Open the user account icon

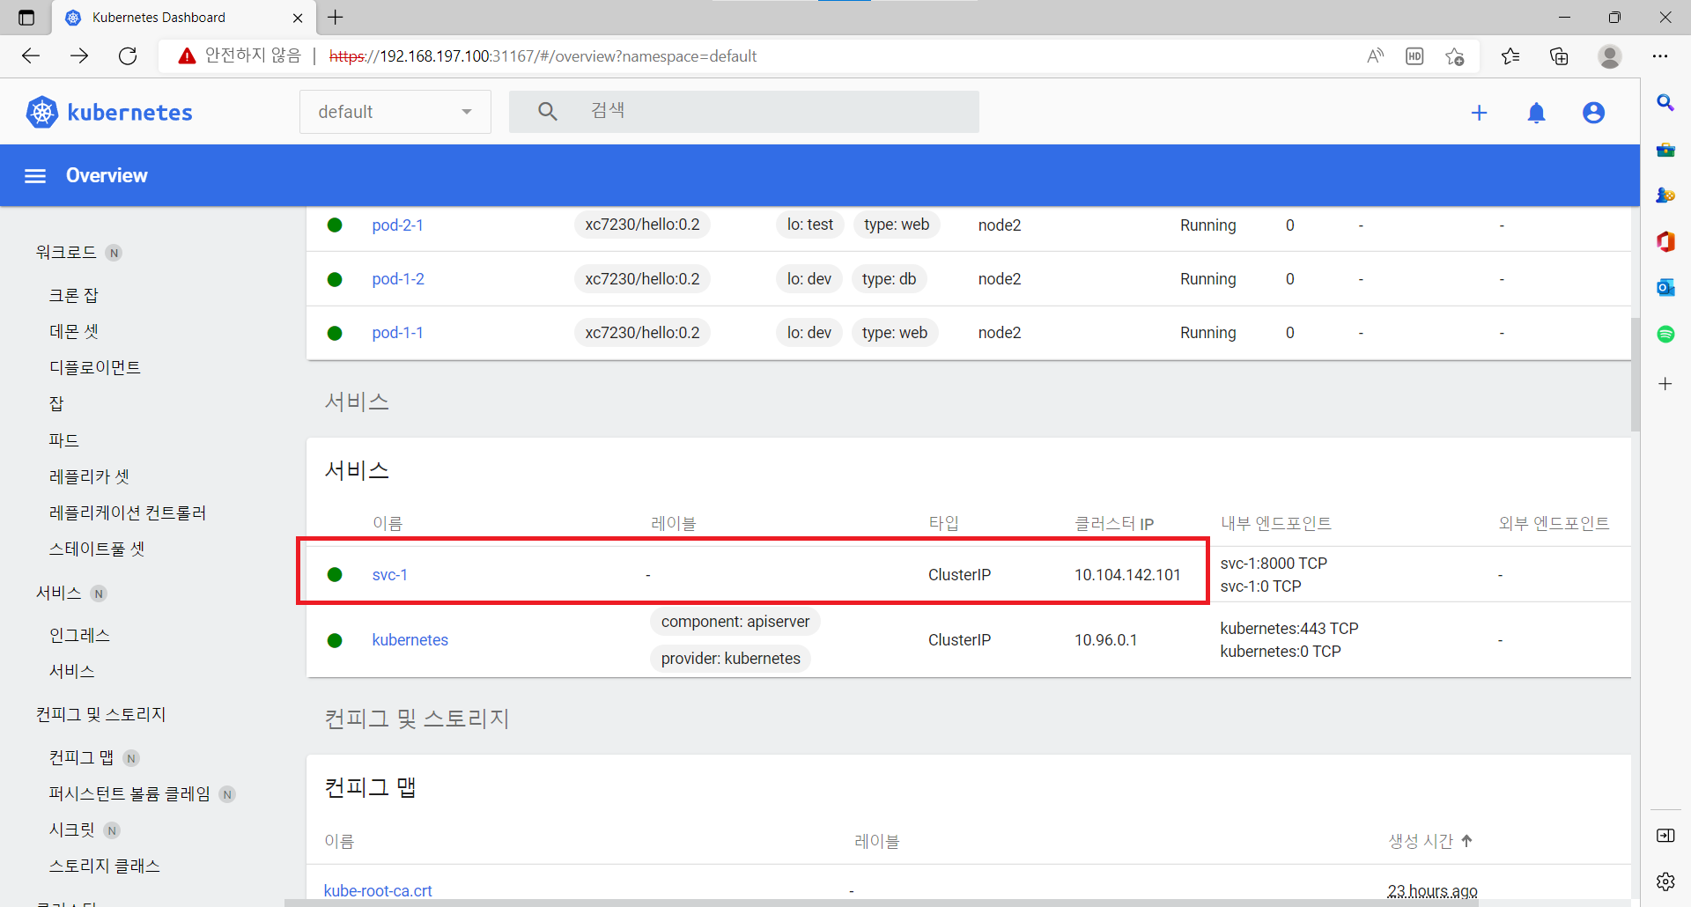click(x=1593, y=113)
